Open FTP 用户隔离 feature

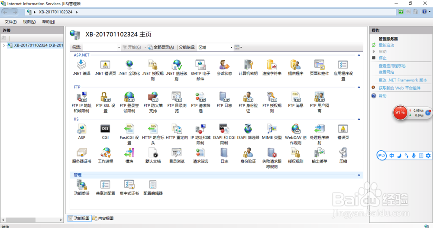pyautogui.click(x=319, y=102)
